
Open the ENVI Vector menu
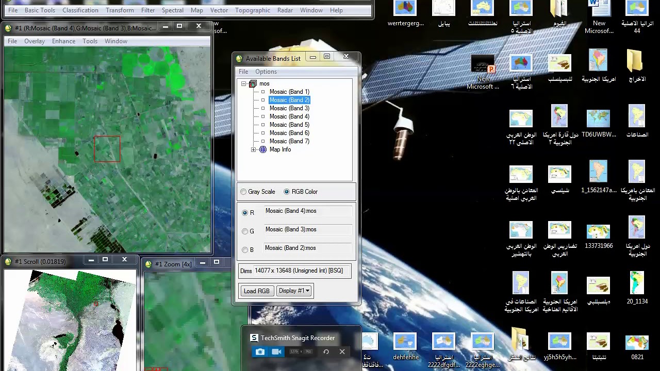pyautogui.click(x=219, y=10)
